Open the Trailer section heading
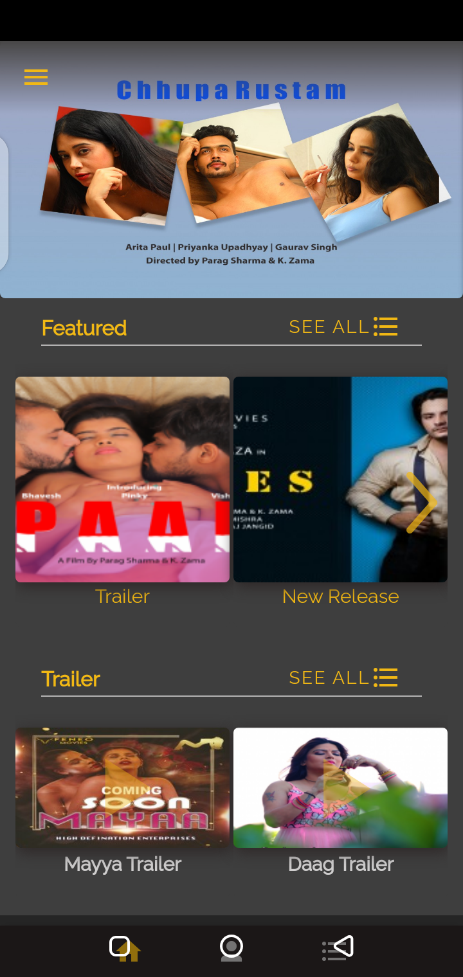Image resolution: width=463 pixels, height=977 pixels. [x=71, y=679]
